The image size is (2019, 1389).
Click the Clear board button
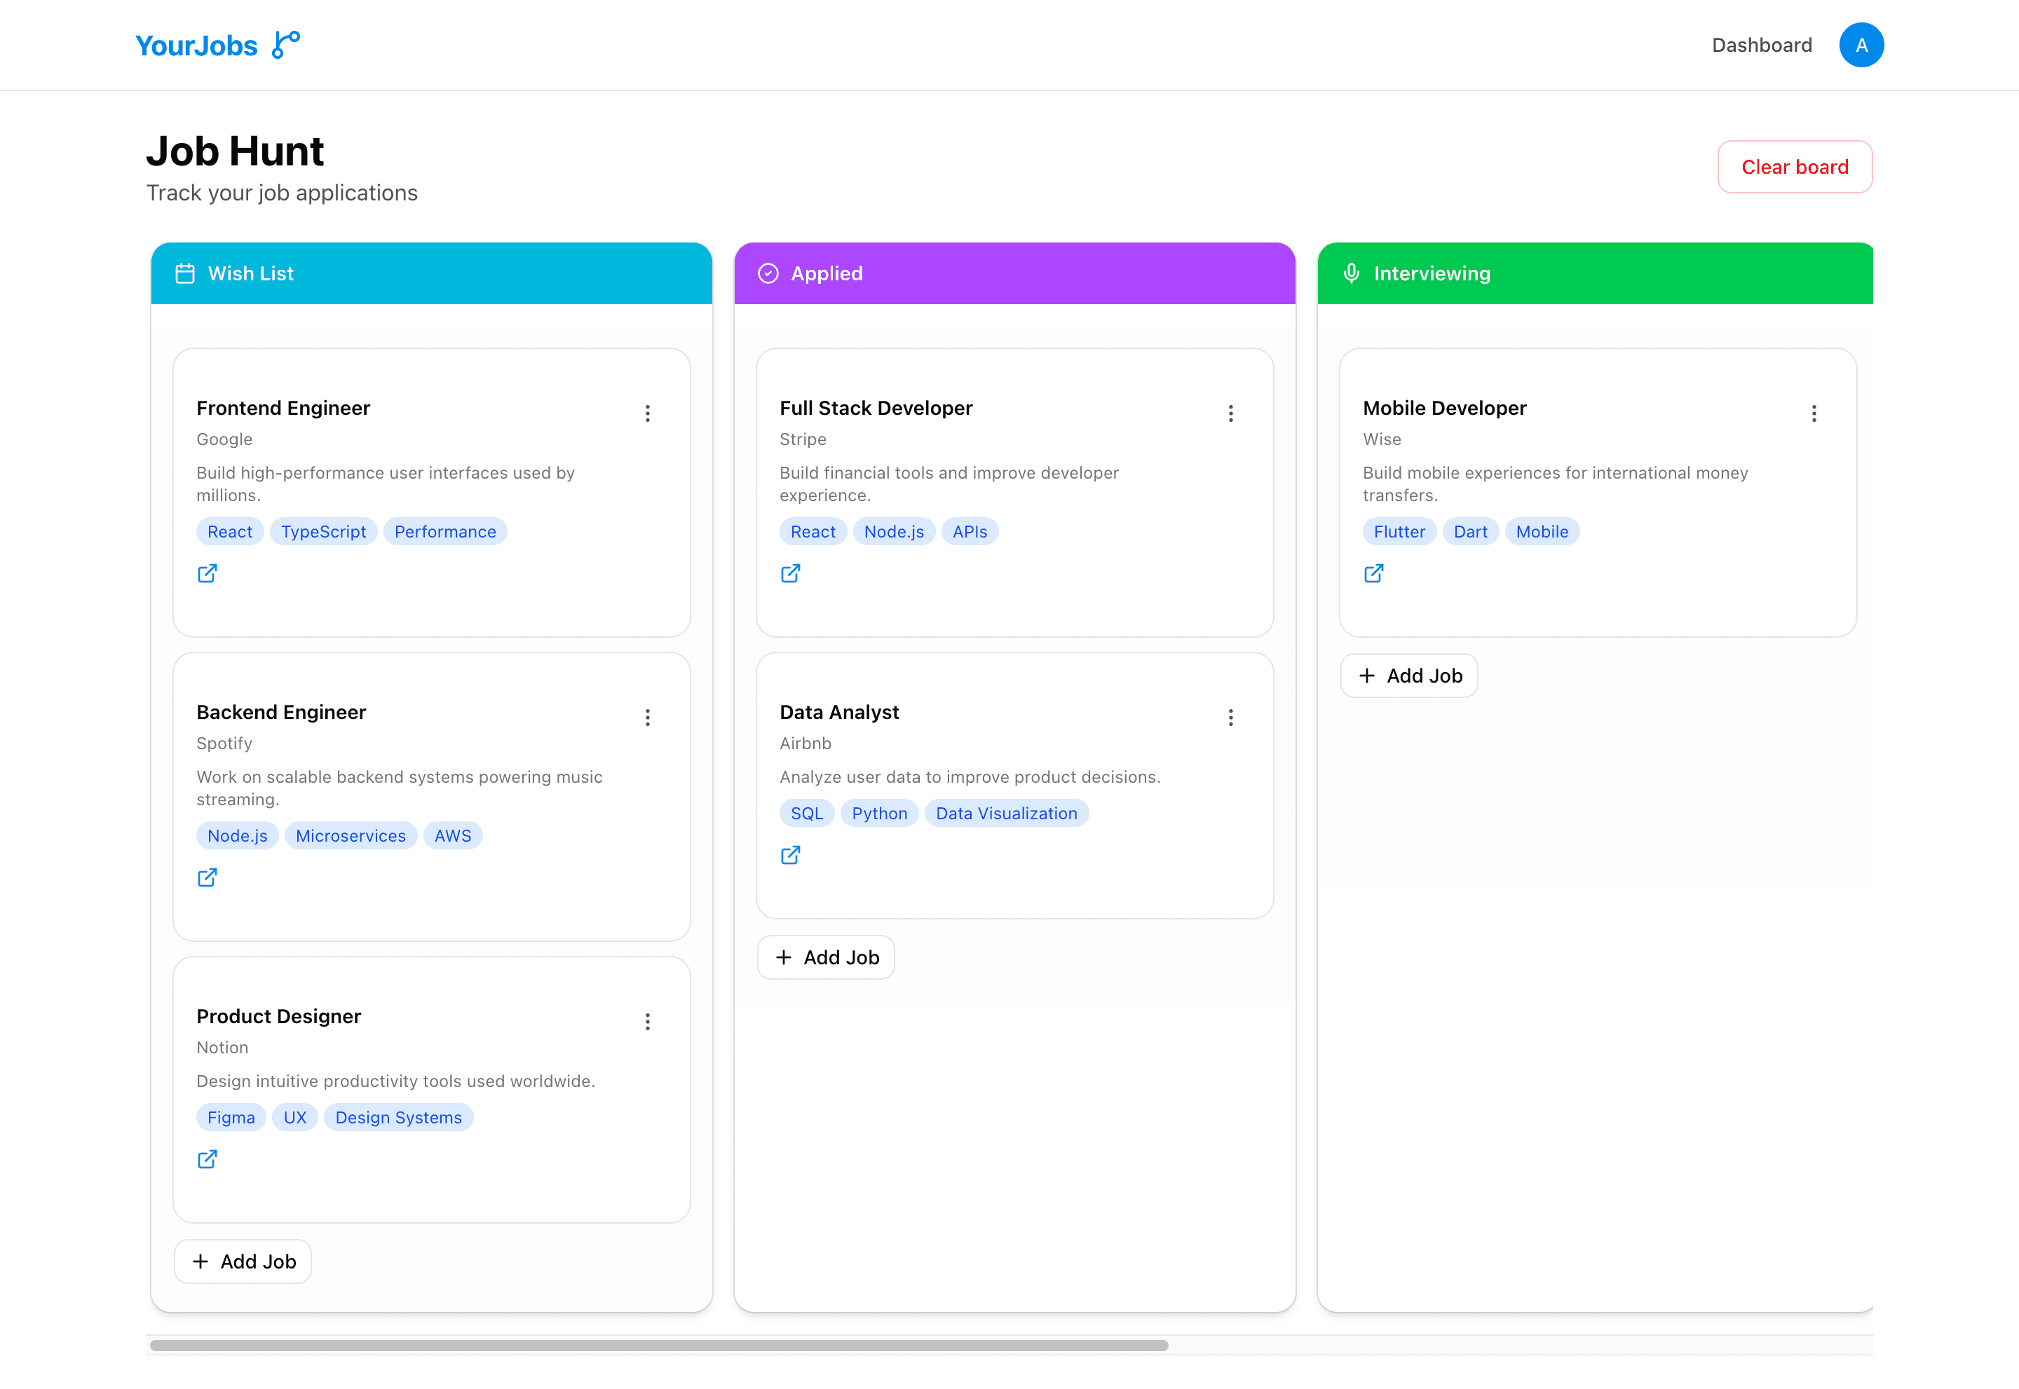(1795, 166)
